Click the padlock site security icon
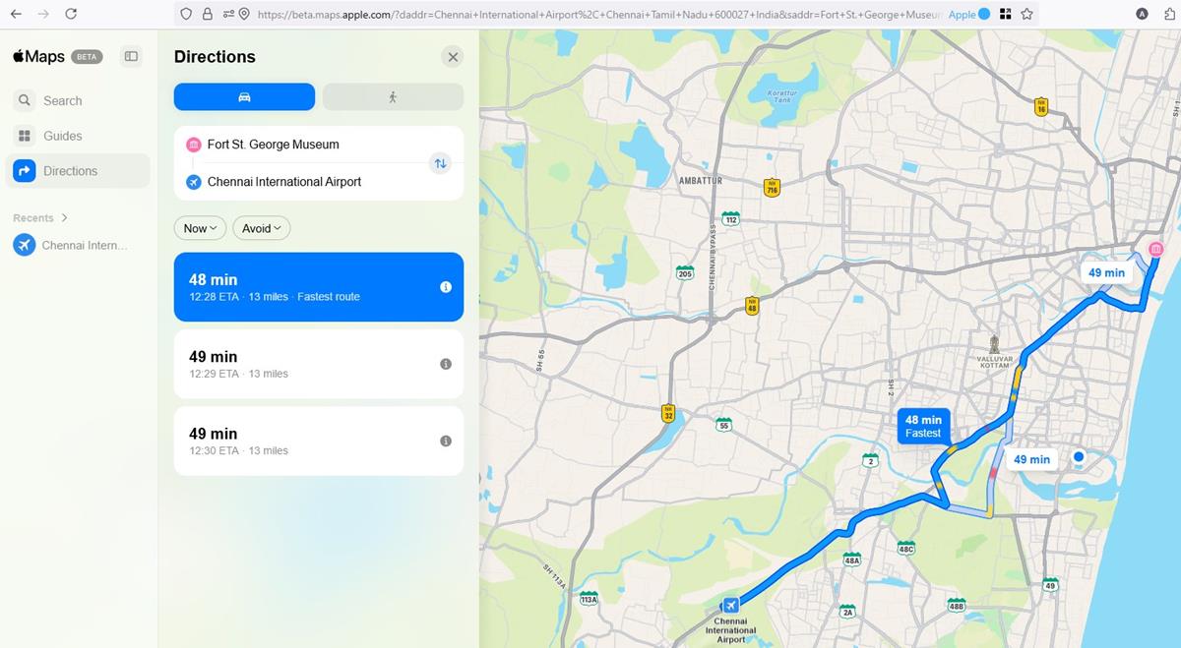 point(207,15)
